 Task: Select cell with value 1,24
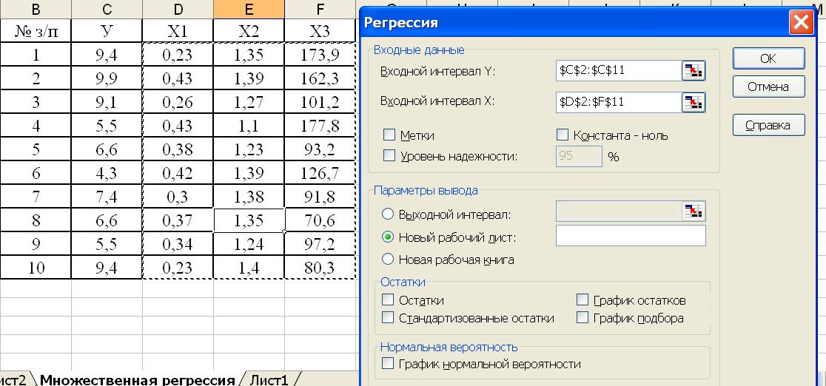pyautogui.click(x=249, y=244)
